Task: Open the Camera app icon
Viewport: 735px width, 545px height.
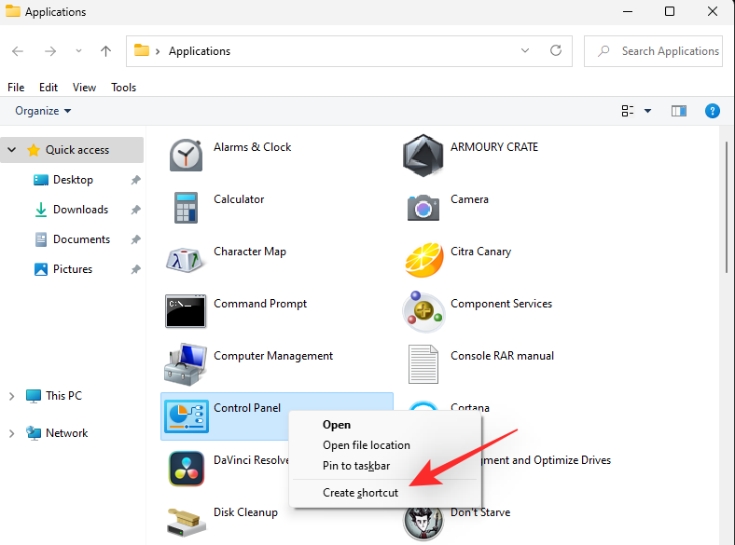Action: (x=423, y=206)
